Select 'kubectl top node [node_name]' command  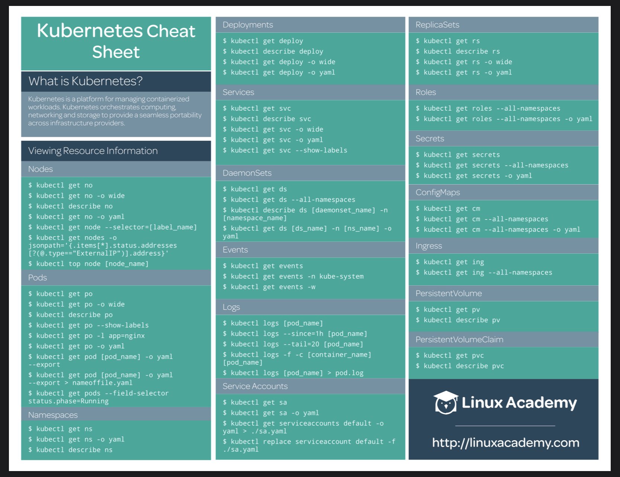pos(88,264)
